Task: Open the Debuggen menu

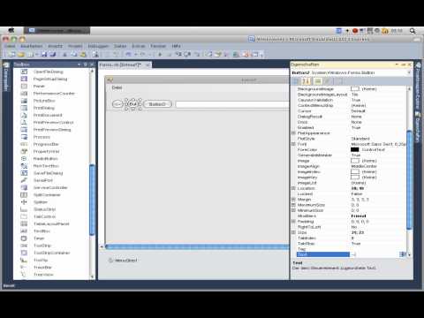Action: (x=98, y=46)
